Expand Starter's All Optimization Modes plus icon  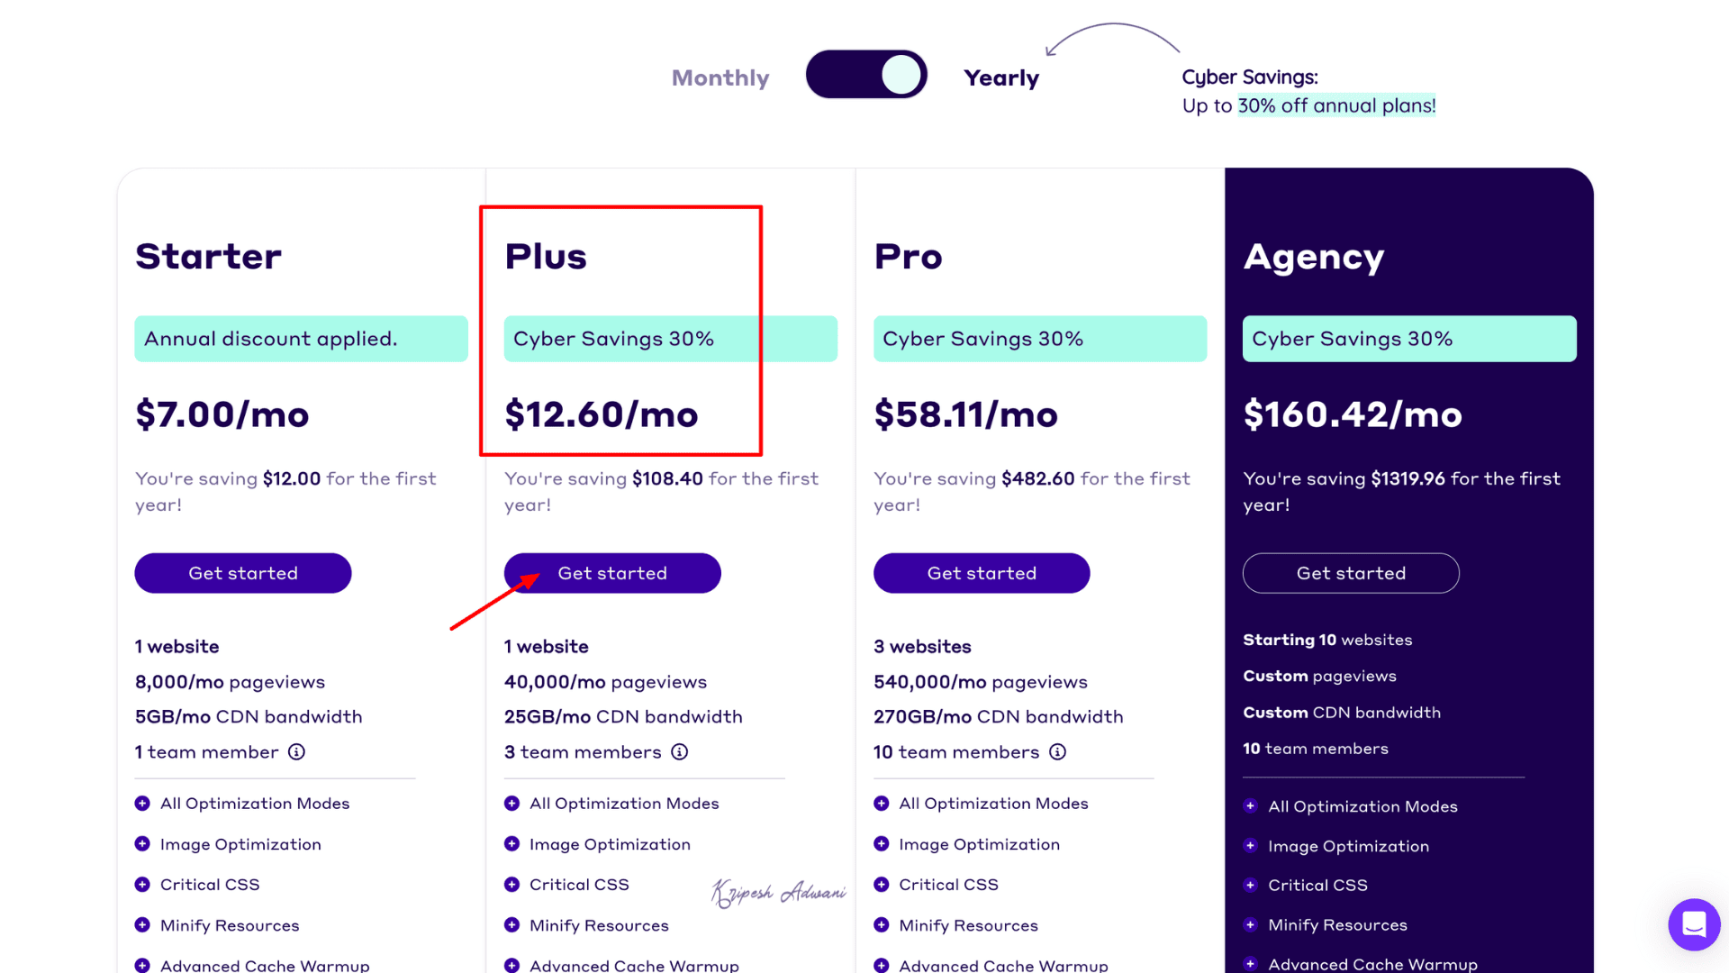142,804
